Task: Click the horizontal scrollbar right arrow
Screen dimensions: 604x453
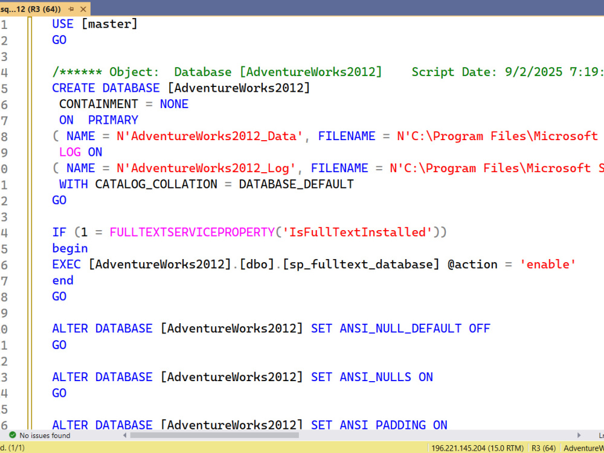Action: [579, 435]
